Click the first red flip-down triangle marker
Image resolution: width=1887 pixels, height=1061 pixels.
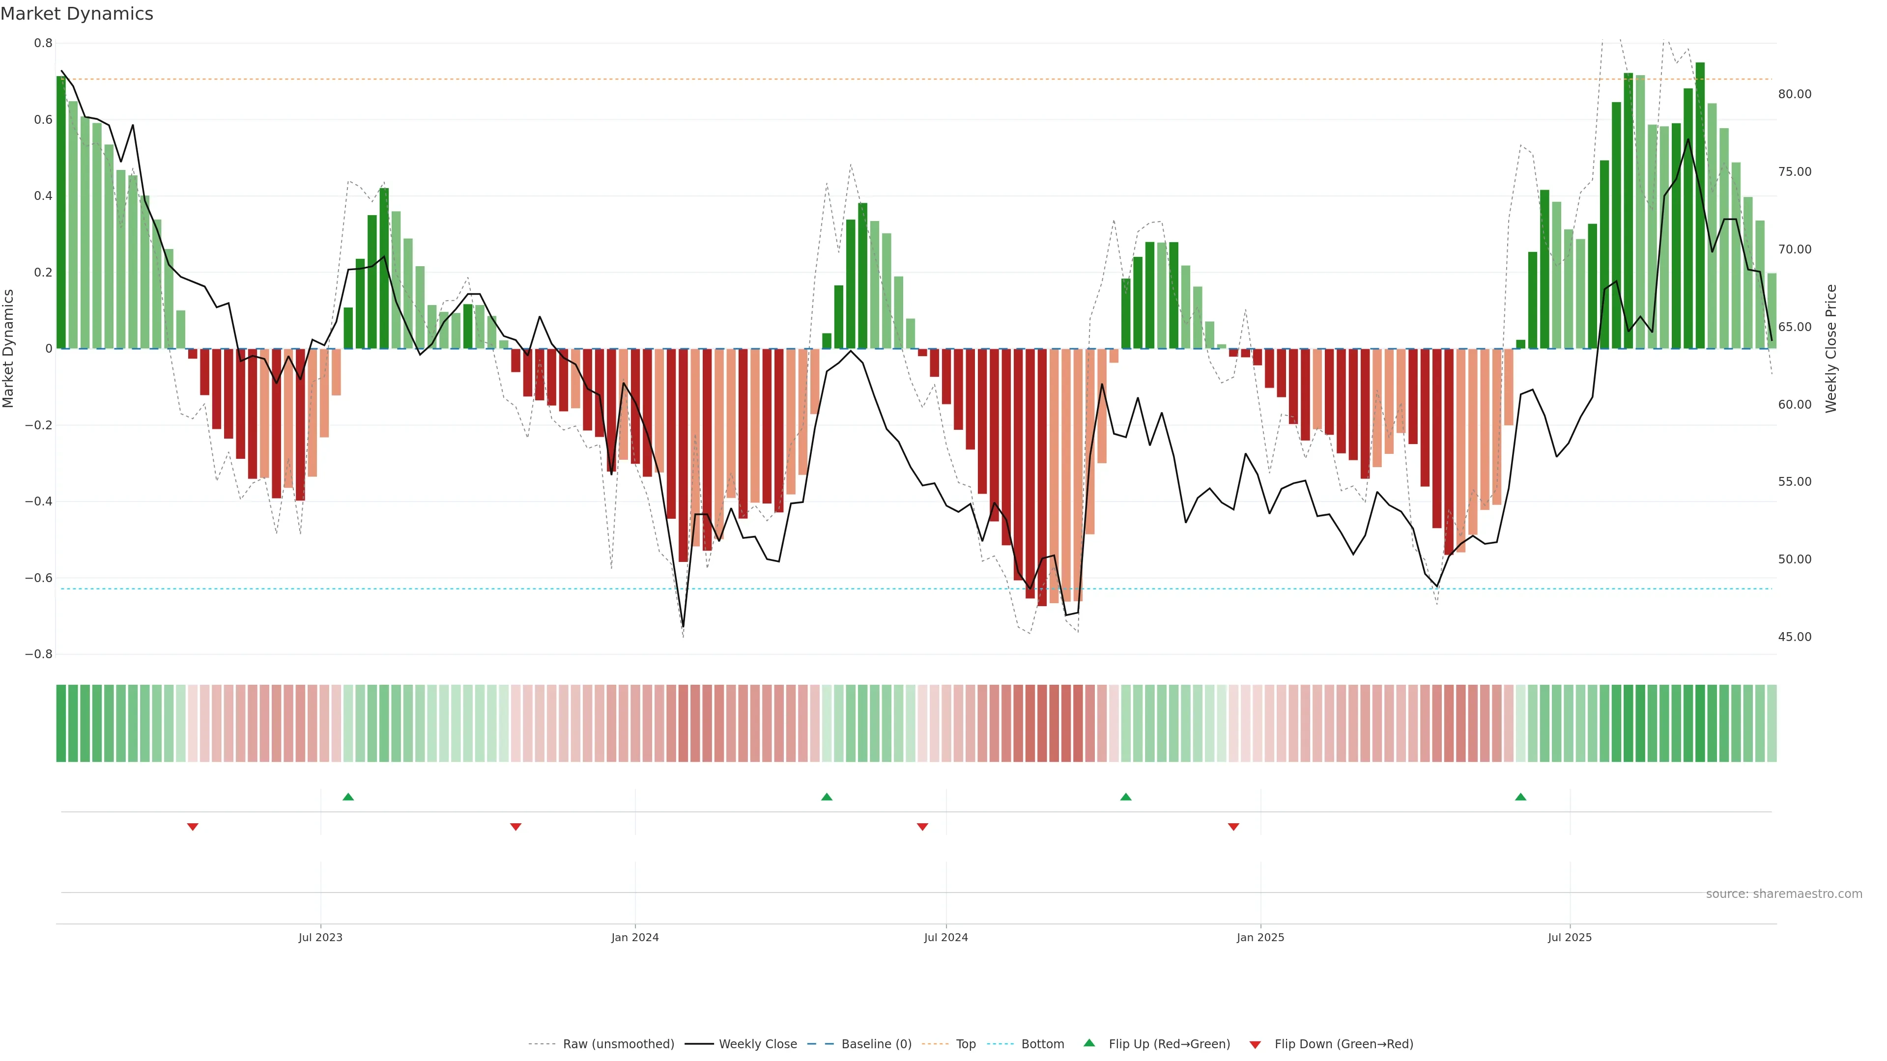point(193,827)
